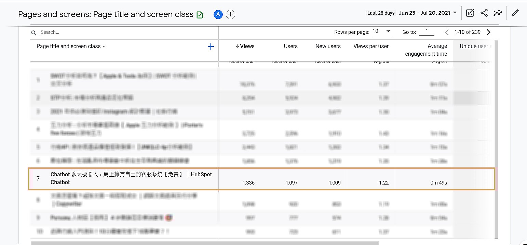Open the share report icon
This screenshot has height=245, width=527.
click(484, 13)
